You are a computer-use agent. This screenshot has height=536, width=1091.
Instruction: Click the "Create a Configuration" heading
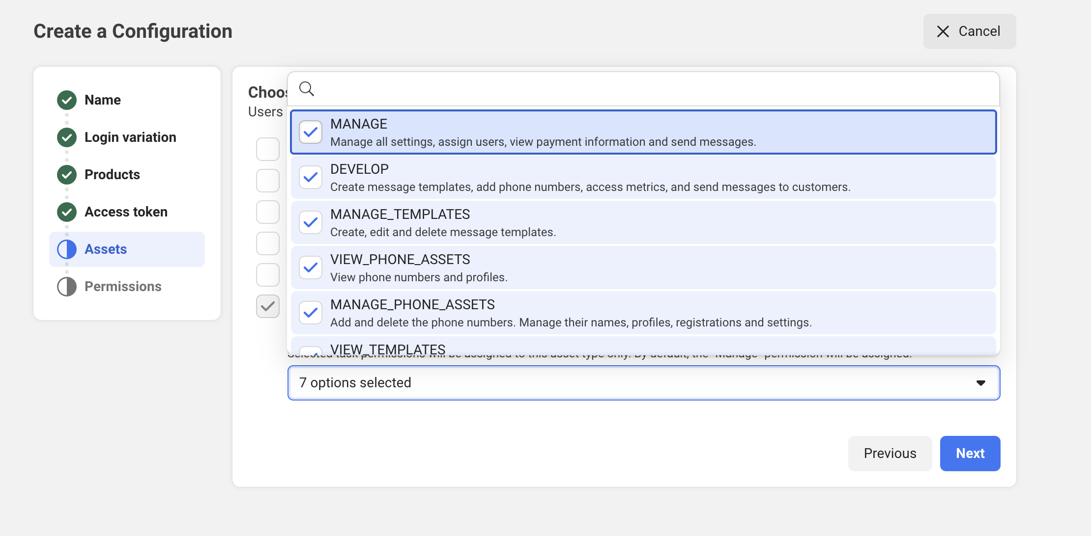tap(133, 31)
